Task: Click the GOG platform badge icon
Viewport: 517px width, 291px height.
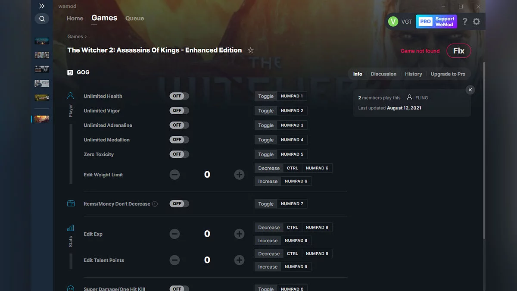Action: coord(70,72)
